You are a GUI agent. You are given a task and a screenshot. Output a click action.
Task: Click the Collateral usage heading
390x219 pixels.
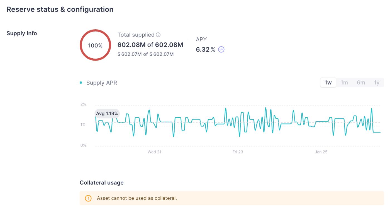102,183
